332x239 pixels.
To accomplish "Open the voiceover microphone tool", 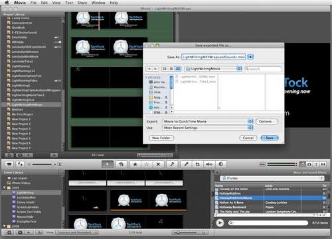I will pyautogui.click(x=186, y=164).
